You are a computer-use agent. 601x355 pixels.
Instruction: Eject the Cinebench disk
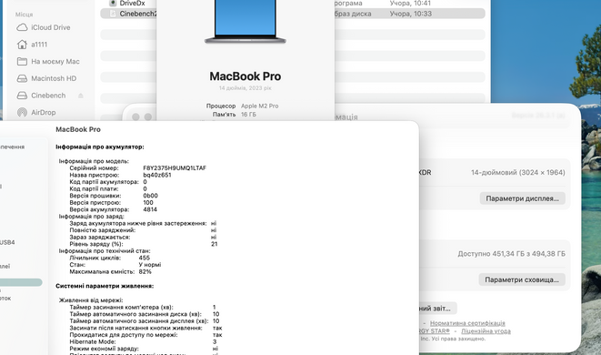[81, 96]
